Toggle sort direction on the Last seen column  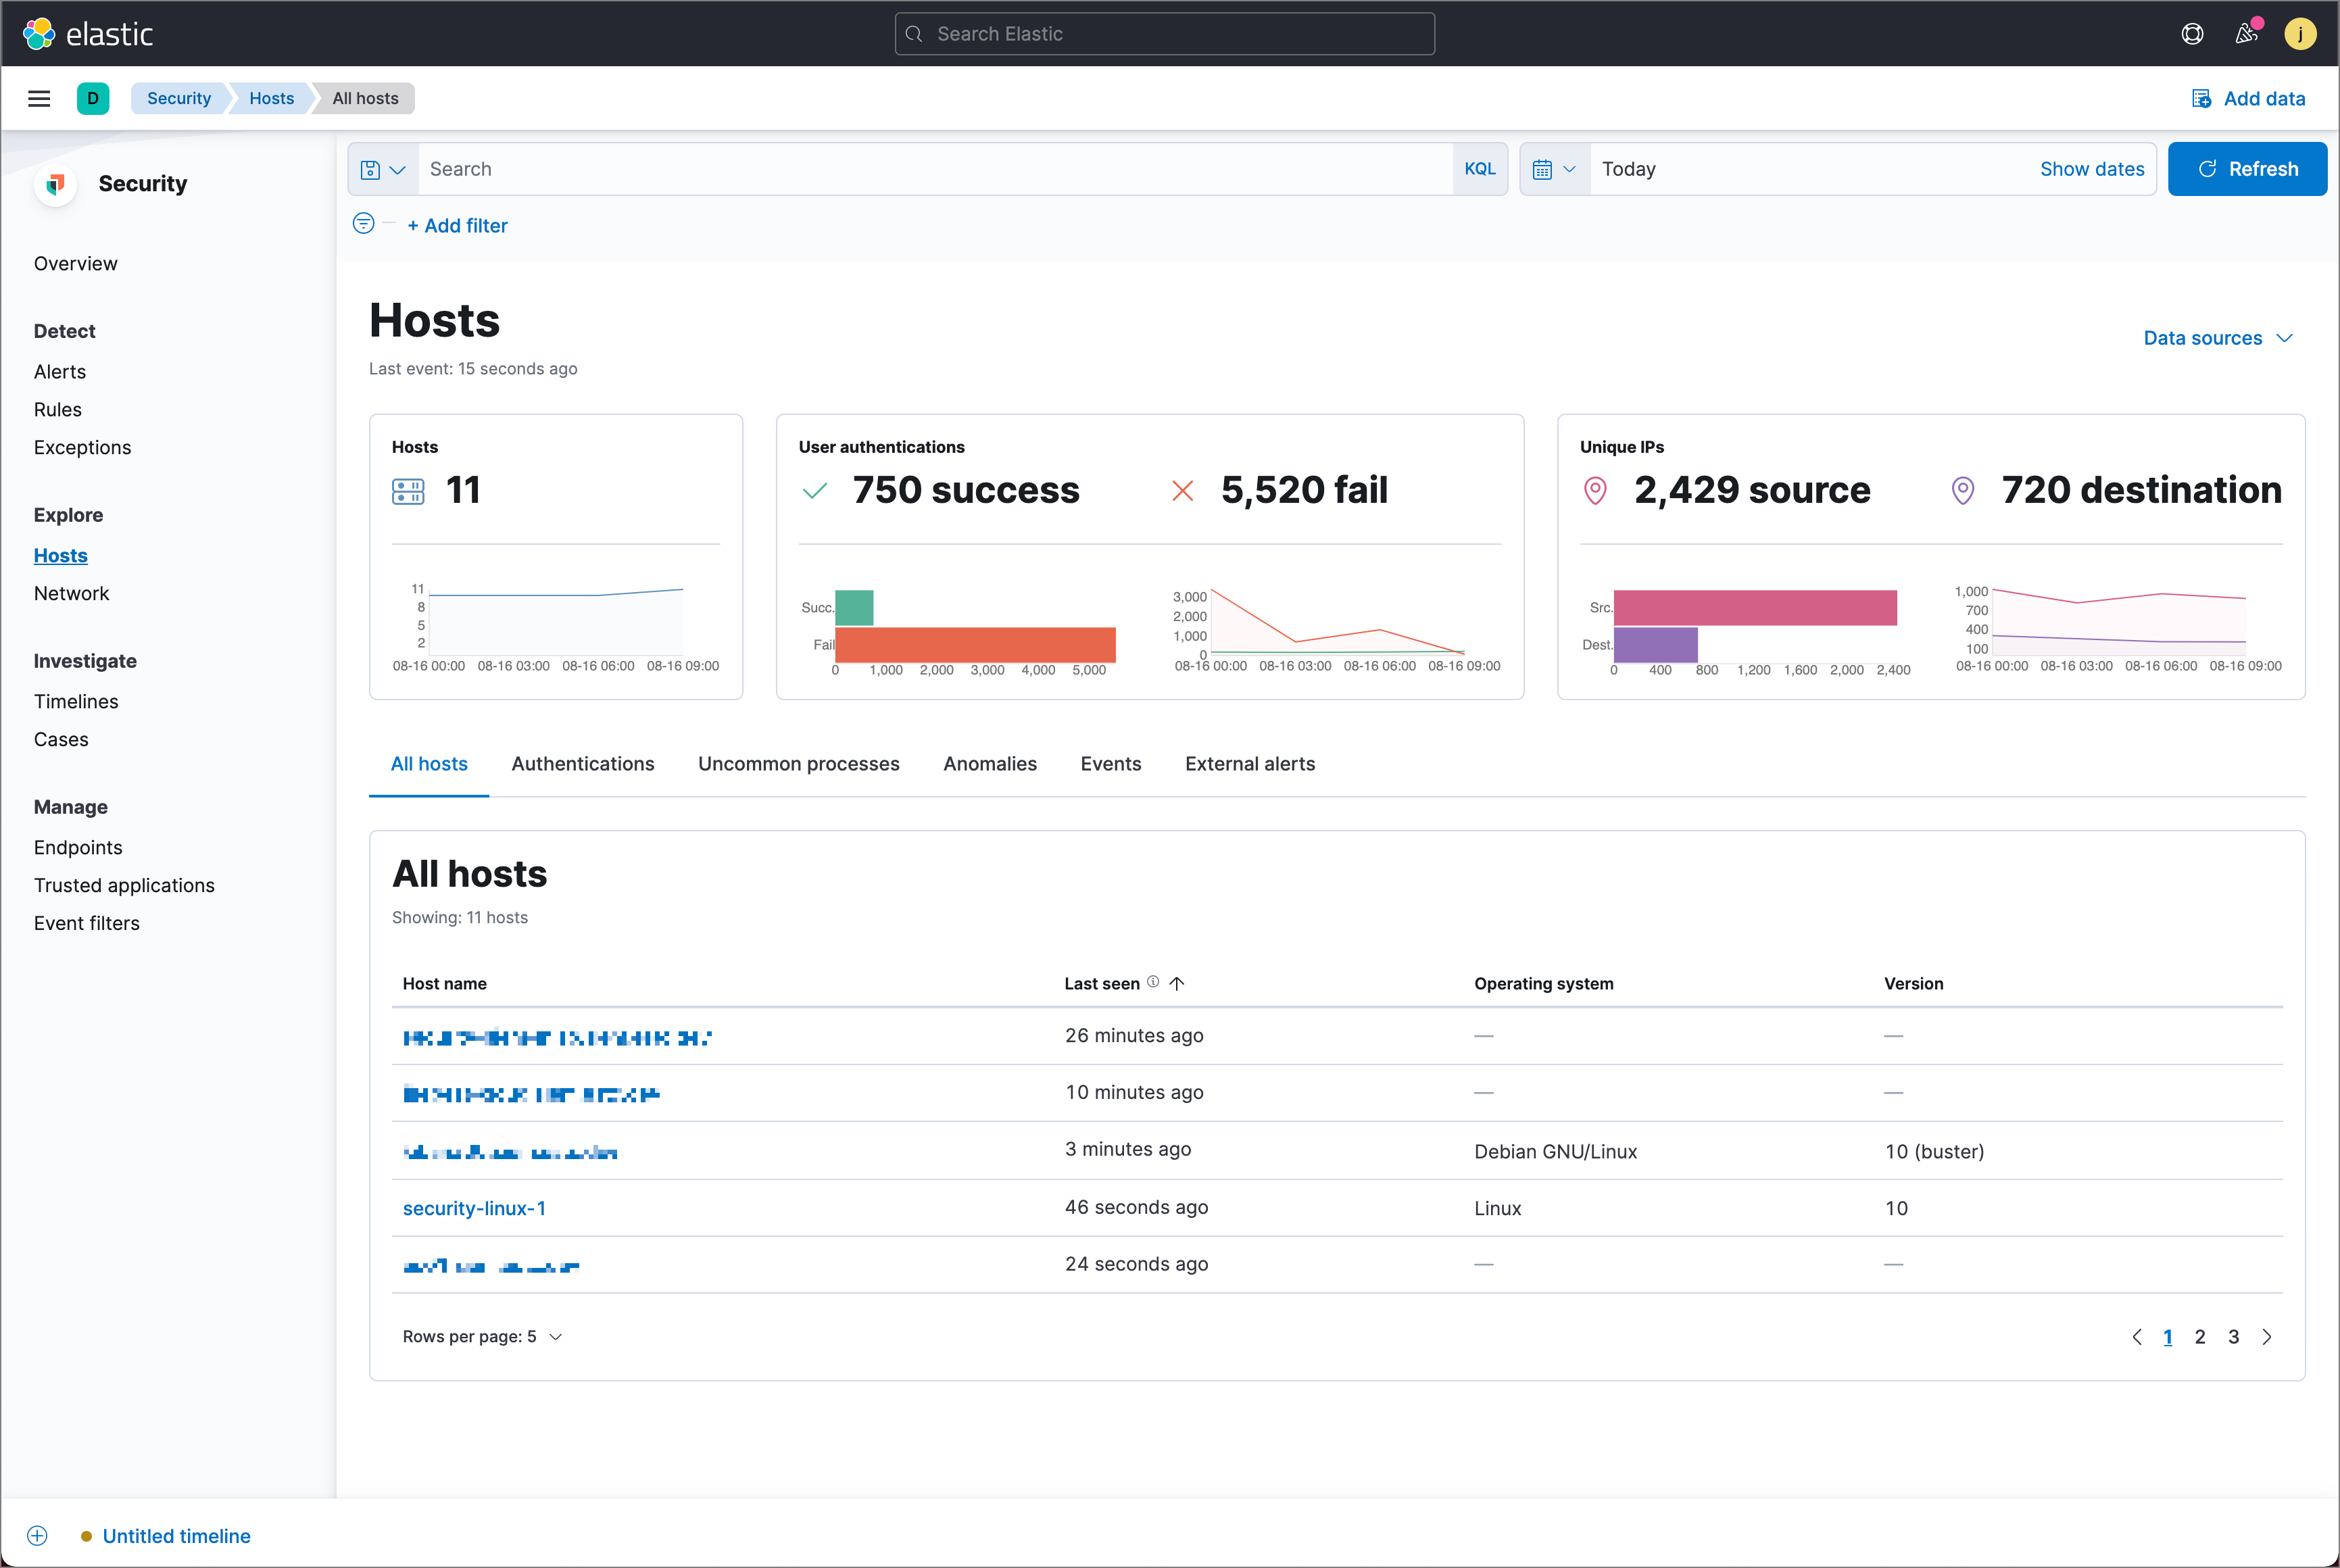1178,983
